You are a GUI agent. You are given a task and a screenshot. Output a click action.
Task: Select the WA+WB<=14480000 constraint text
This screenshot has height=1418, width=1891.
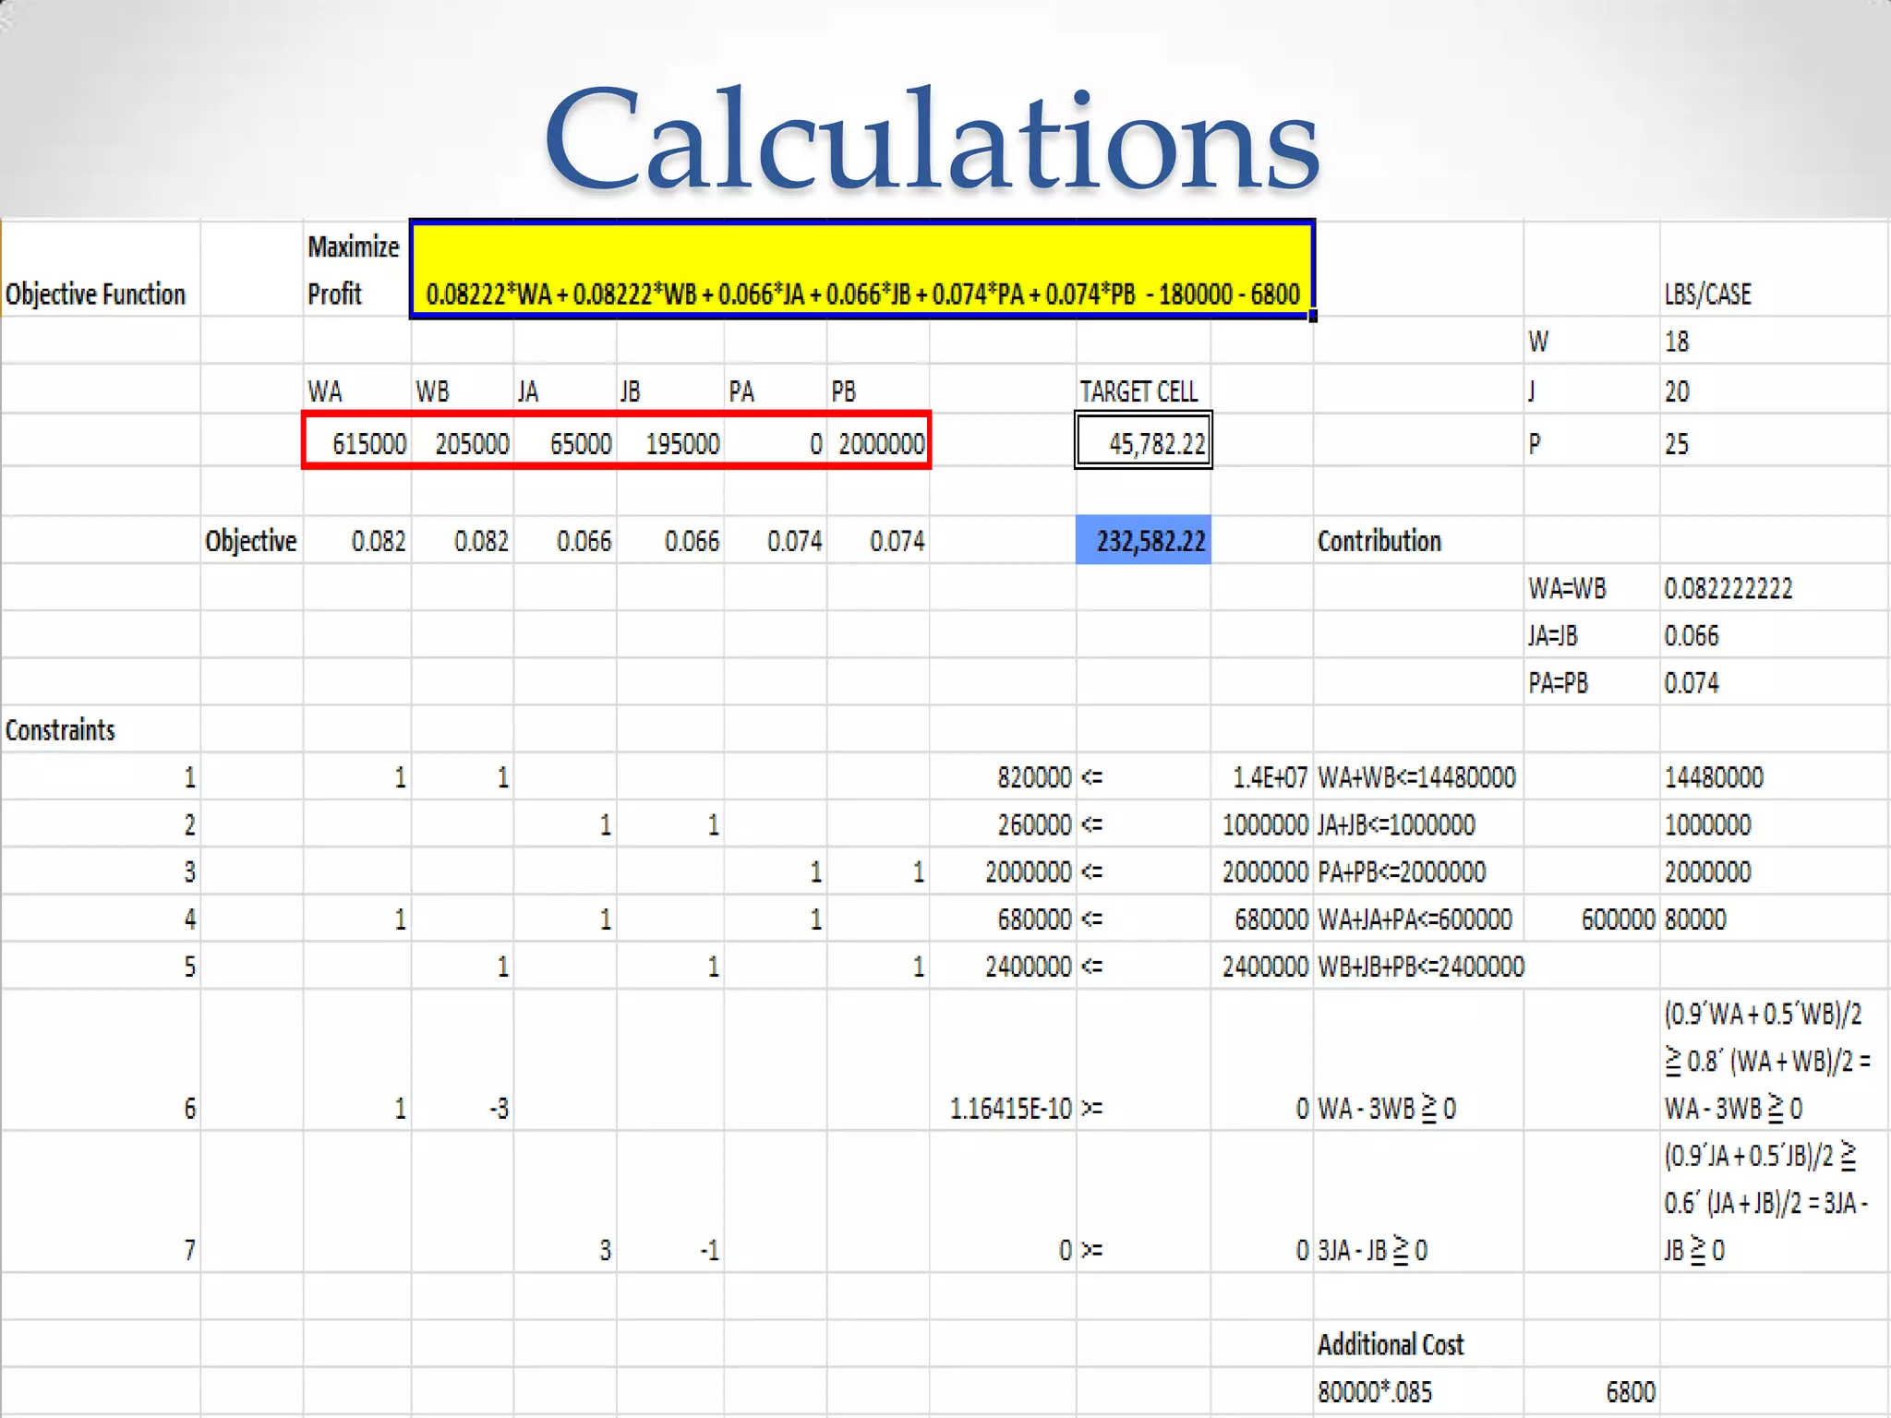[1416, 777]
